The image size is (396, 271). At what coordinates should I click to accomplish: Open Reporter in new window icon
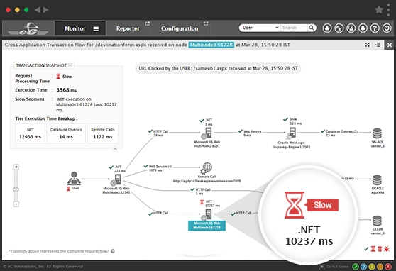[x=148, y=23]
